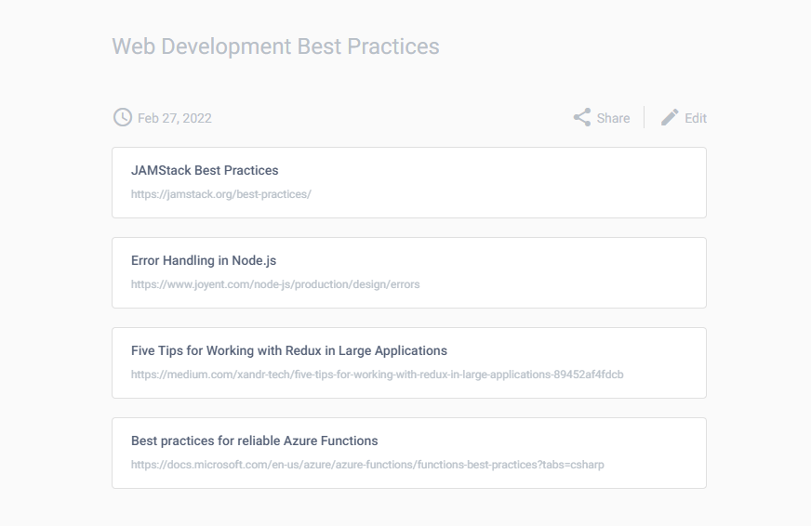Follow the joyent.com design errors URL
The height and width of the screenshot is (526, 811).
pyautogui.click(x=275, y=284)
